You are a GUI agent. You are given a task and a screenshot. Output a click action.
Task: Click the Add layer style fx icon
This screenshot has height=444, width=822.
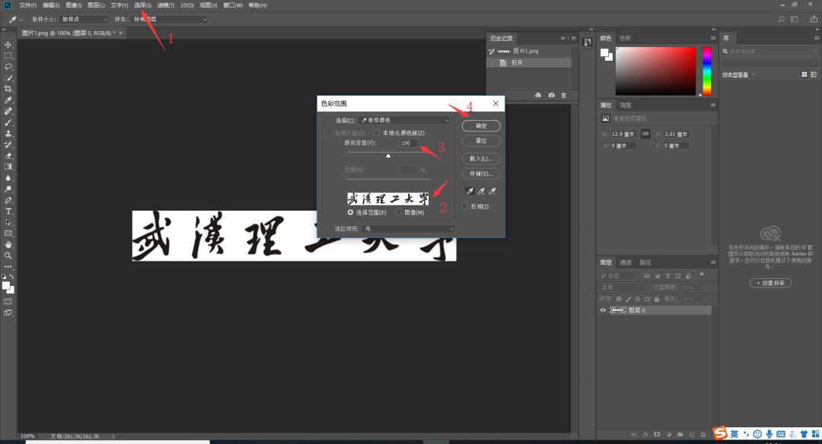click(645, 435)
